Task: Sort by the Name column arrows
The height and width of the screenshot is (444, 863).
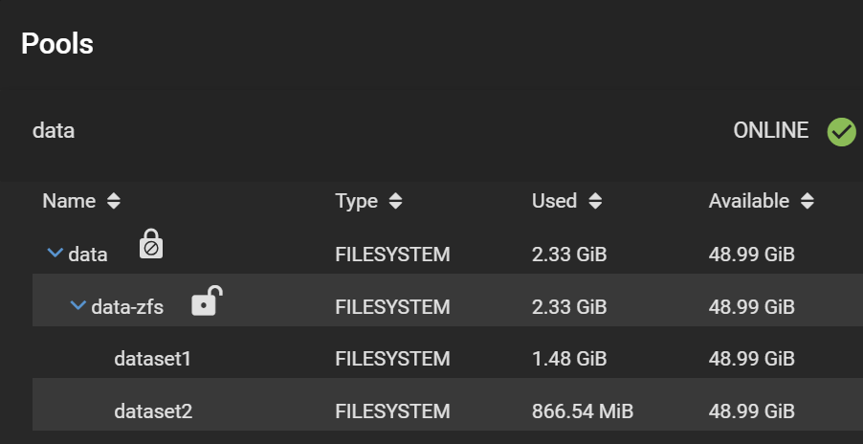Action: click(x=114, y=201)
